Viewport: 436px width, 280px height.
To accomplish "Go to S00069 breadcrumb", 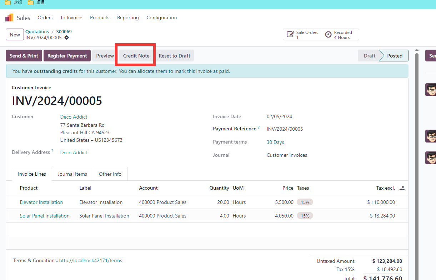I will [x=64, y=31].
